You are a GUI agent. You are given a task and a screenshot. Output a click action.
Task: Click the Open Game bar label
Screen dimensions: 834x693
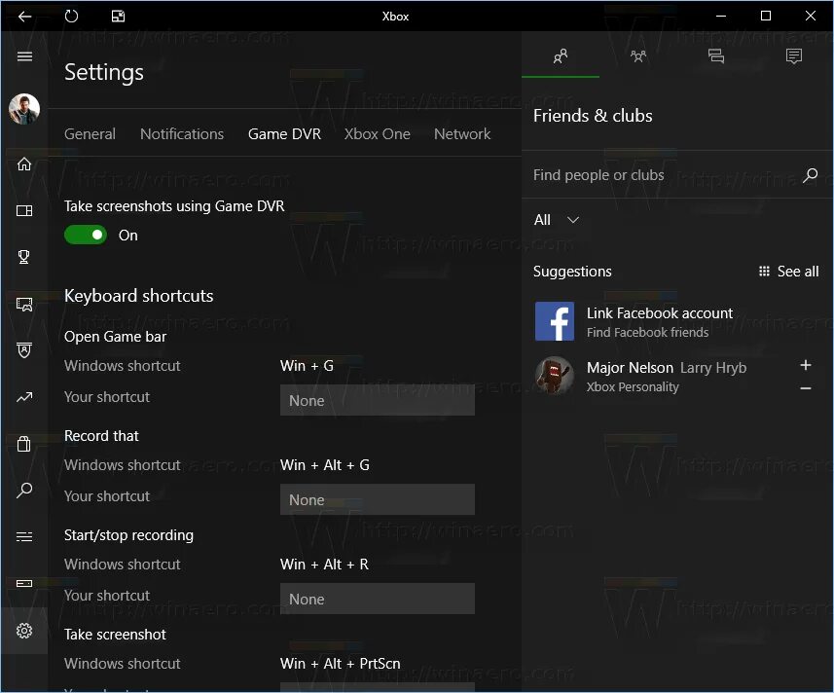pos(116,337)
